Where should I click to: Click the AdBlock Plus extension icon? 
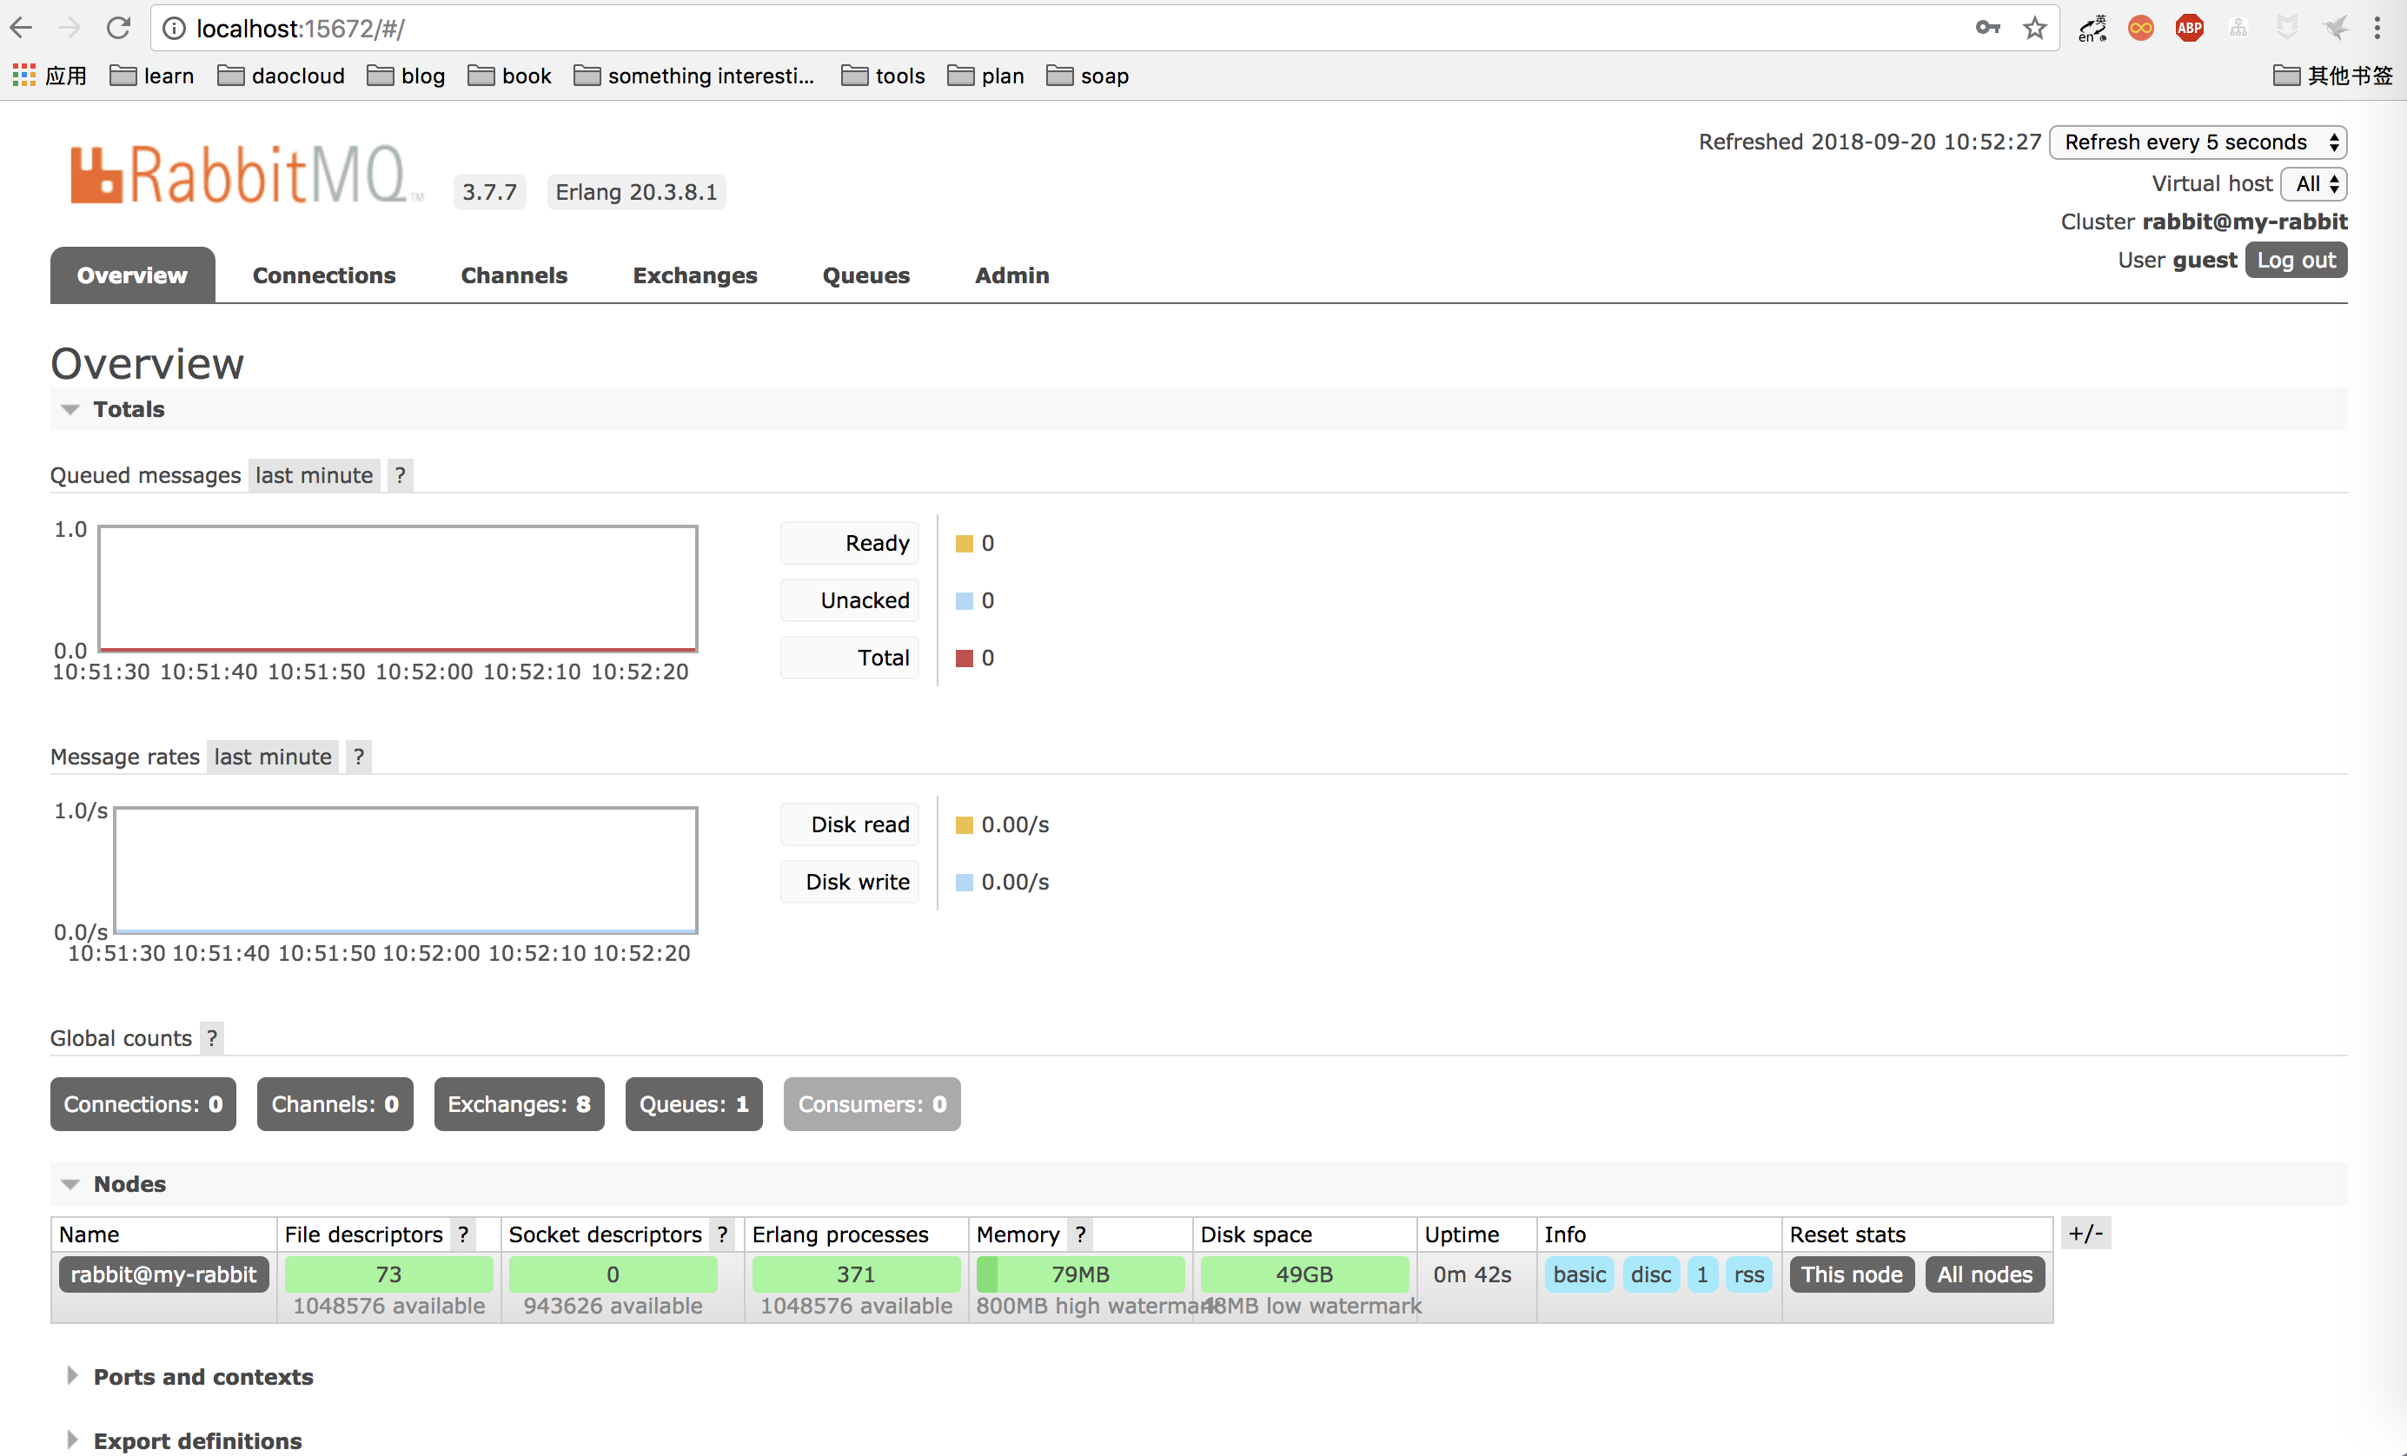2189,29
